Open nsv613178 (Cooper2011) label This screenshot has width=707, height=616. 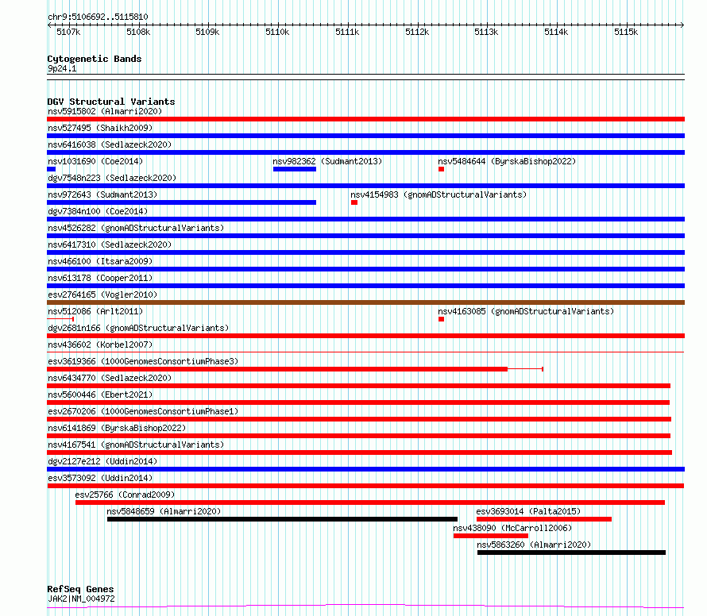tap(100, 278)
